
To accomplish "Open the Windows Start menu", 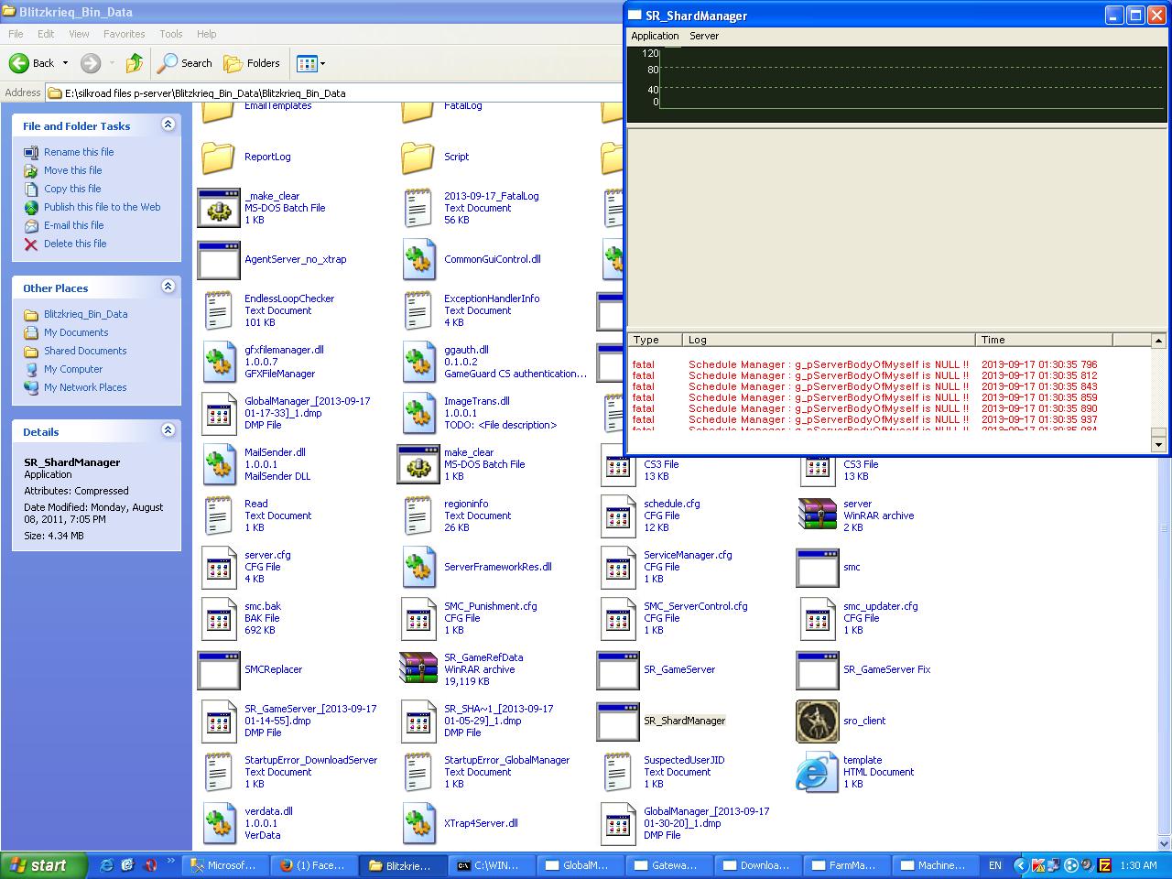I will pyautogui.click(x=44, y=865).
